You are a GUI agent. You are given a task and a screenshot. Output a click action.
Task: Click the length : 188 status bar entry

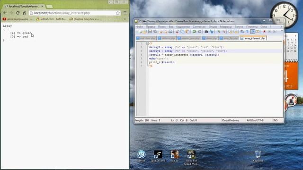tap(142, 120)
